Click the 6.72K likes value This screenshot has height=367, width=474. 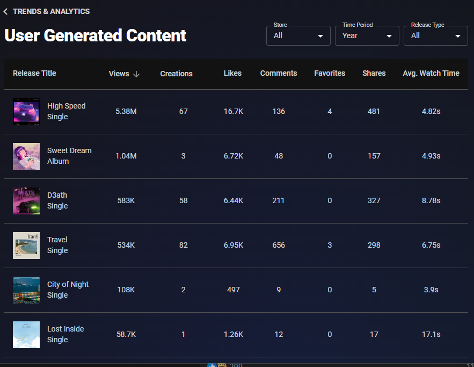point(234,156)
